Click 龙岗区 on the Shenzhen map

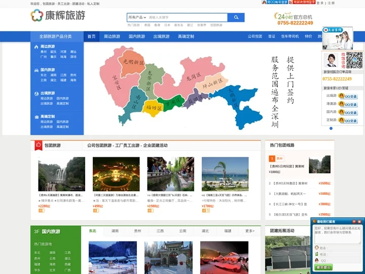pyautogui.click(x=194, y=76)
